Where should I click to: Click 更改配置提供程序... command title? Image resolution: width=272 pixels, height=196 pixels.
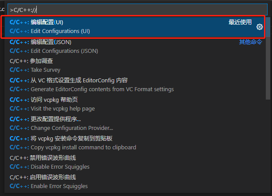click(56, 119)
